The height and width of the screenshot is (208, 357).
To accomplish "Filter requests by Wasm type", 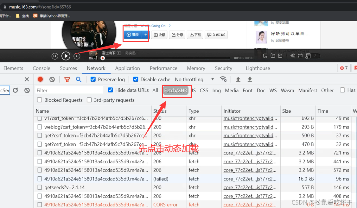I will pos(287,90).
